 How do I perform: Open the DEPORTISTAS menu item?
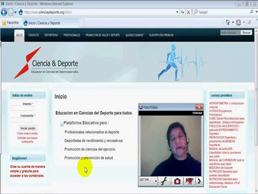pos(51,35)
